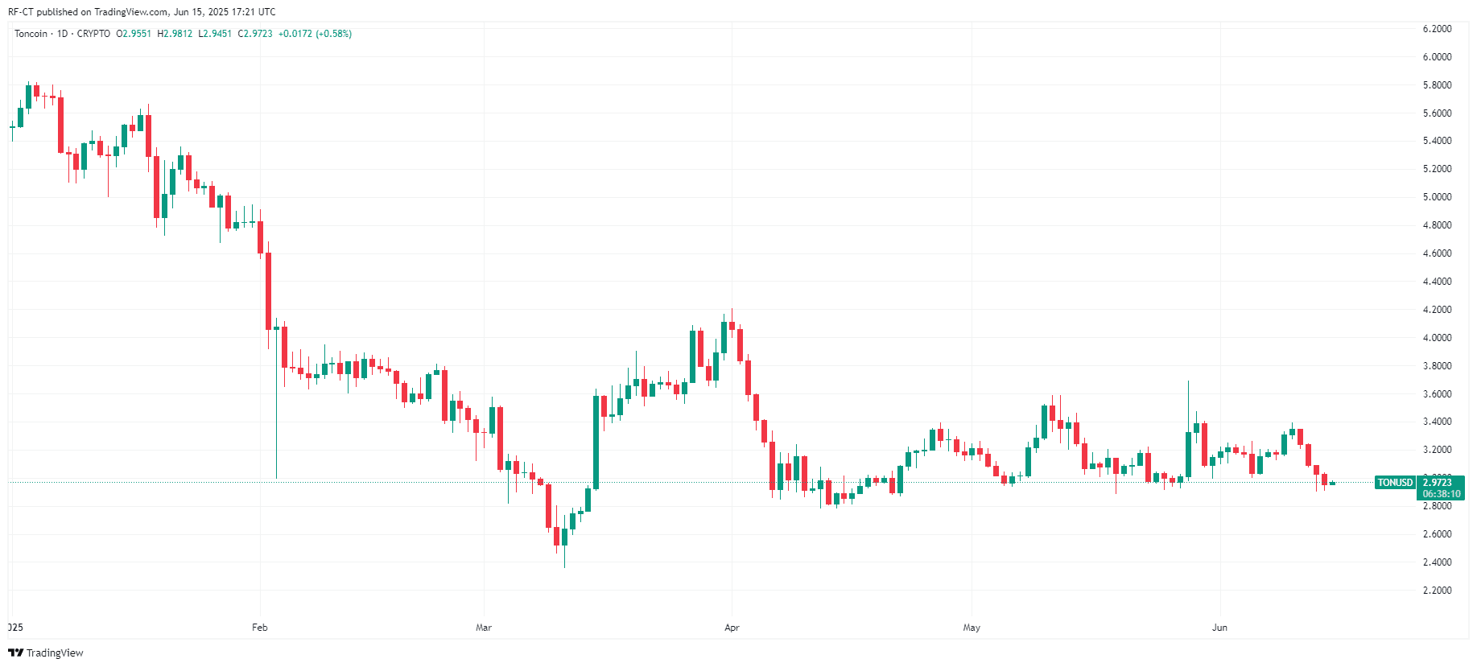This screenshot has width=1477, height=667.
Task: Click the May label on time axis
Action: [x=972, y=628]
